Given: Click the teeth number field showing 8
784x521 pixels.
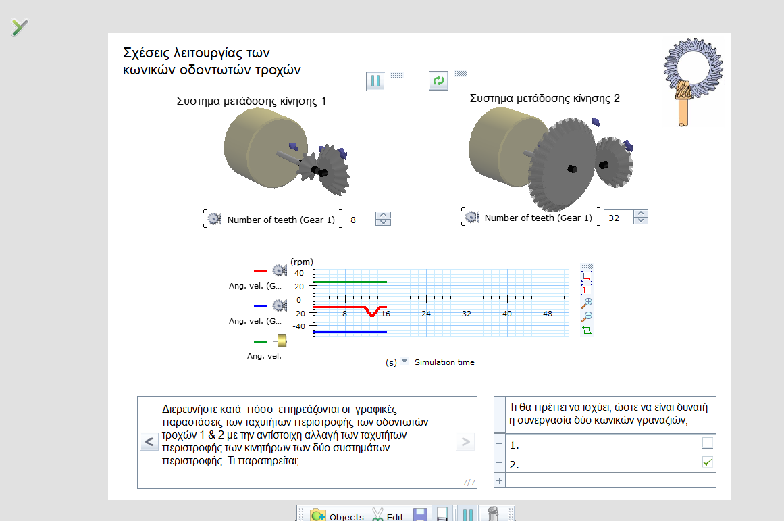Looking at the screenshot, I should 361,219.
